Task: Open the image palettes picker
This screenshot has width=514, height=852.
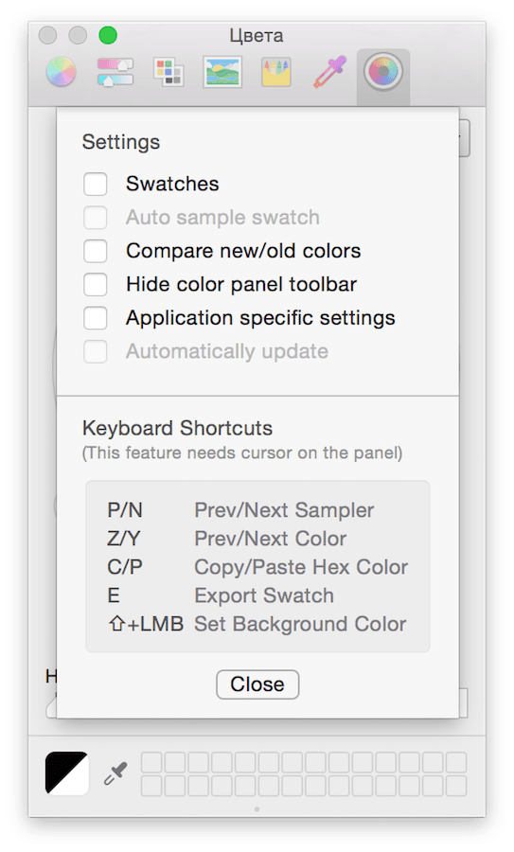Action: (222, 72)
